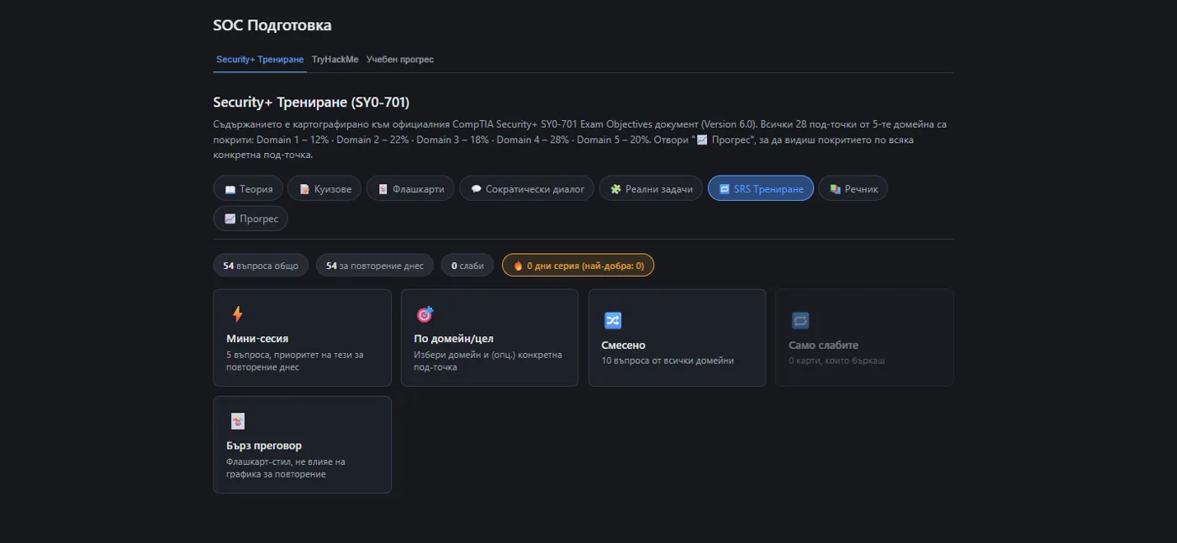Open the Учебен прогрес tab
Screen dimensions: 1177x543
click(x=400, y=60)
